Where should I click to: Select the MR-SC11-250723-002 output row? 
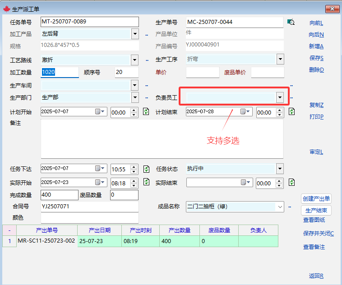coord(46,241)
